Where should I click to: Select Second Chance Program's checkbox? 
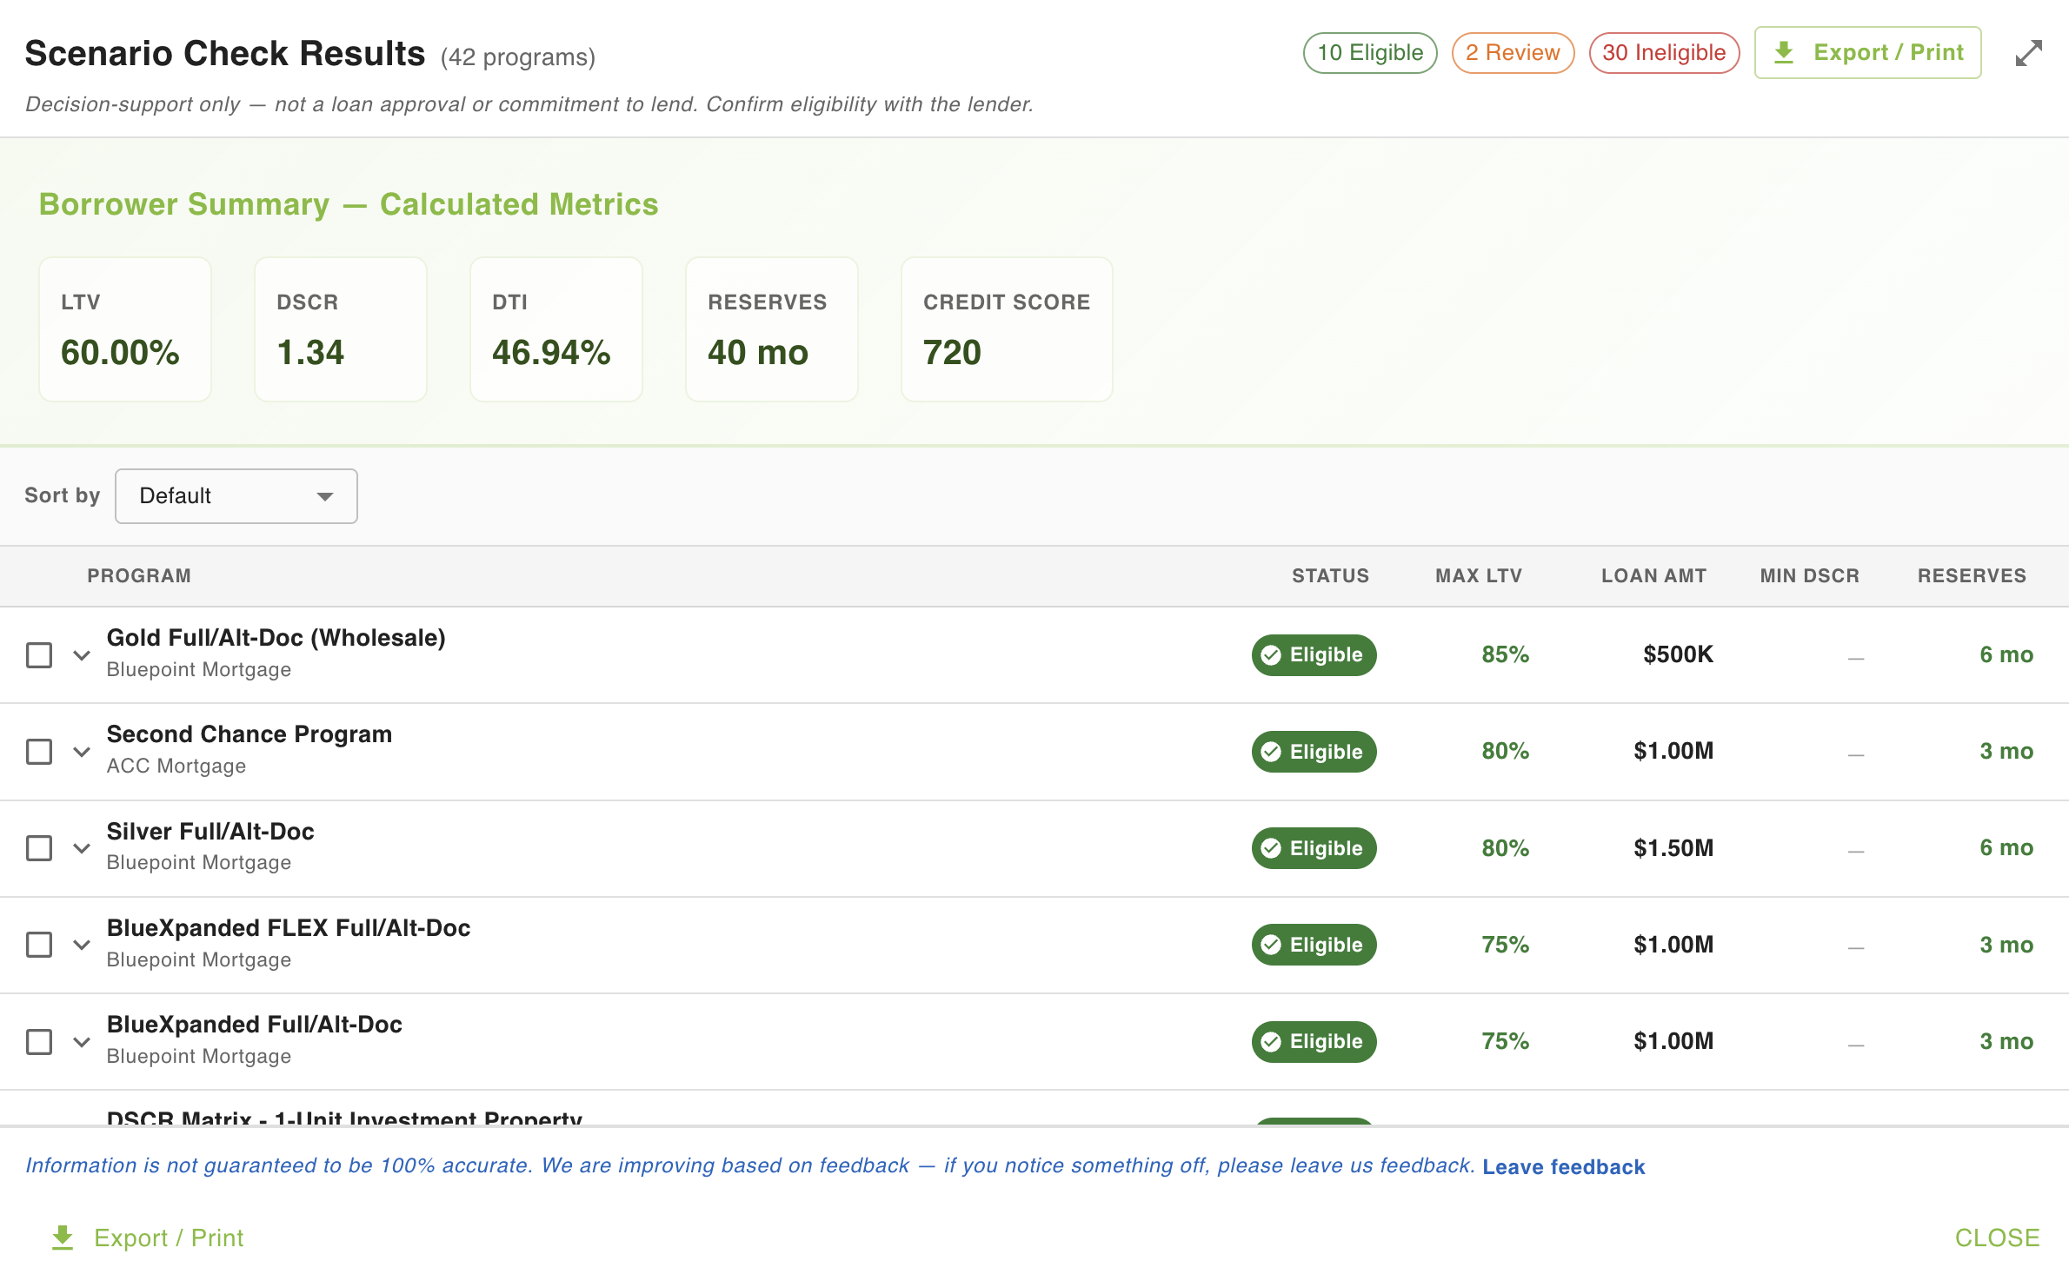tap(39, 751)
